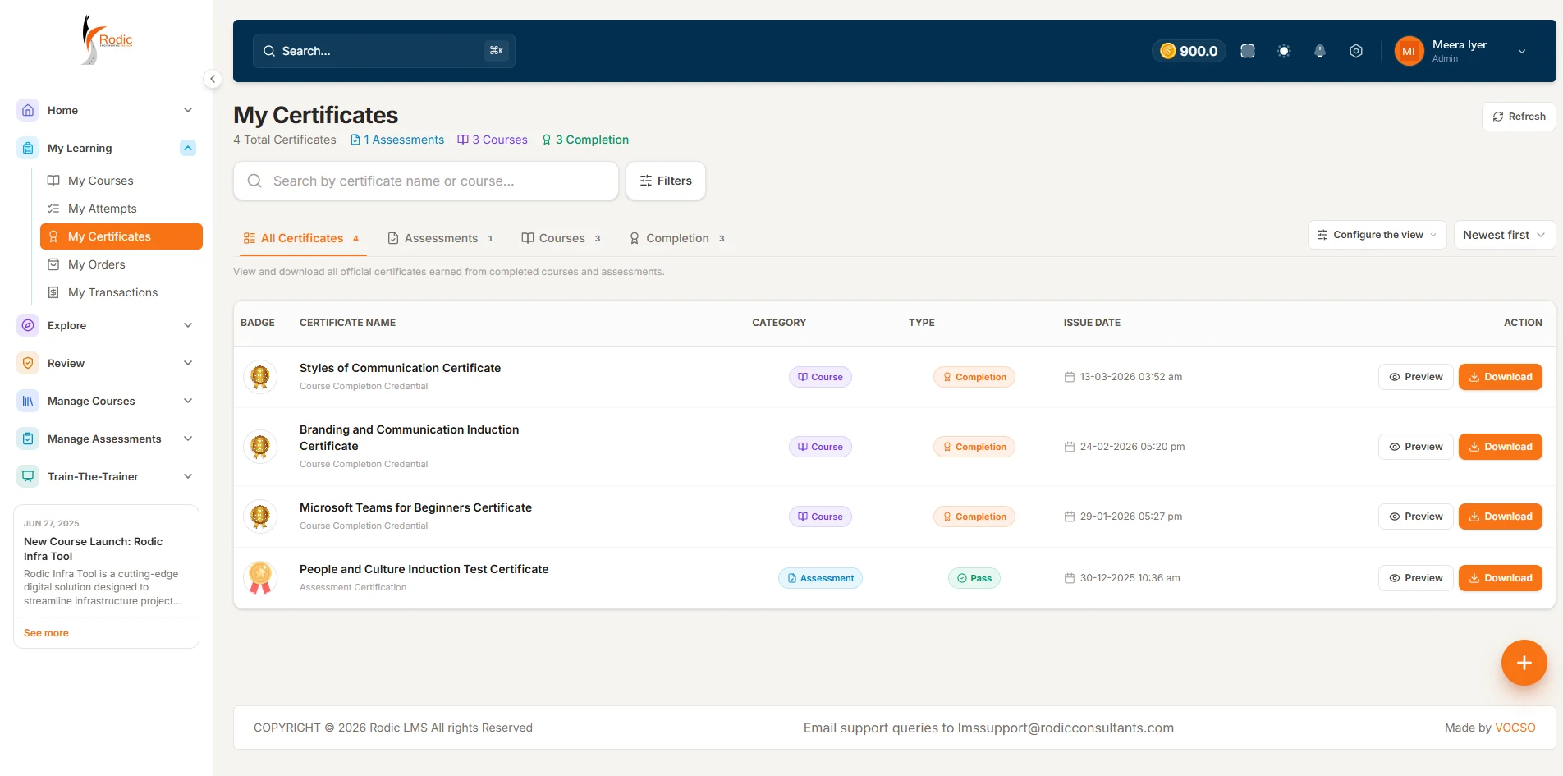
Task: Toggle the light theme sun icon
Action: pos(1284,51)
